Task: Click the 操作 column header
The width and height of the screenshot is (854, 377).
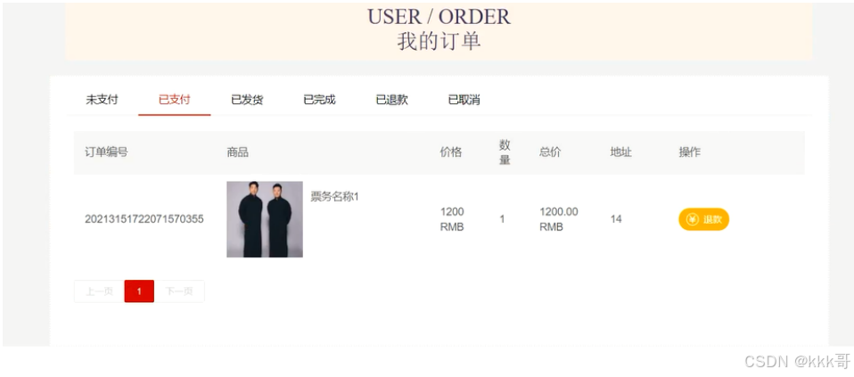Action: coord(689,152)
